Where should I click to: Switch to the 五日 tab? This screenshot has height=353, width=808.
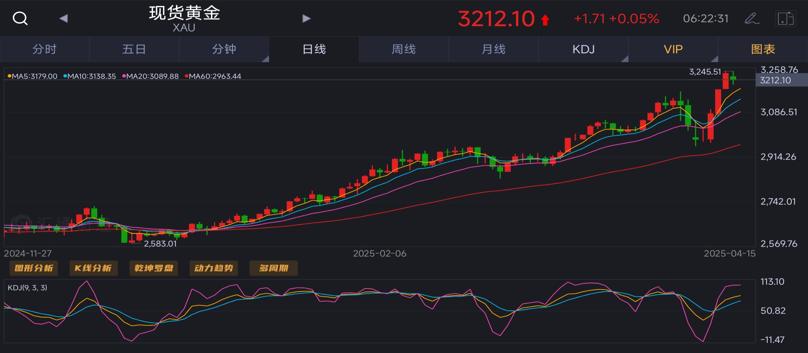click(x=134, y=49)
